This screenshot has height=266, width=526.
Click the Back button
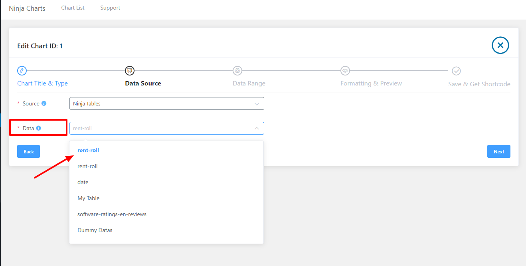[x=28, y=151]
